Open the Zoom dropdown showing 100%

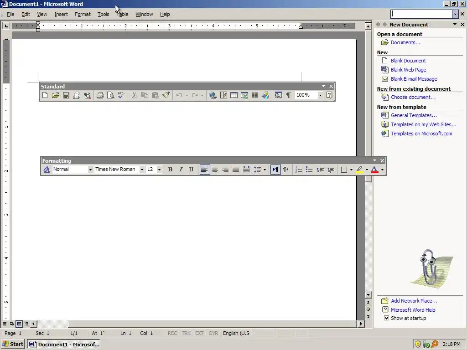point(320,95)
